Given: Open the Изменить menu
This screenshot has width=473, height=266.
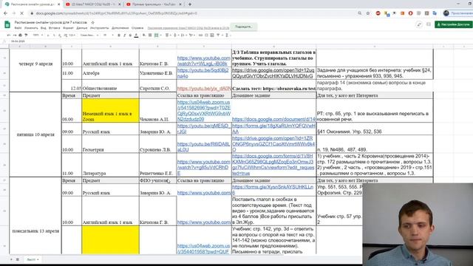Looking at the screenshot, I should (31, 28).
